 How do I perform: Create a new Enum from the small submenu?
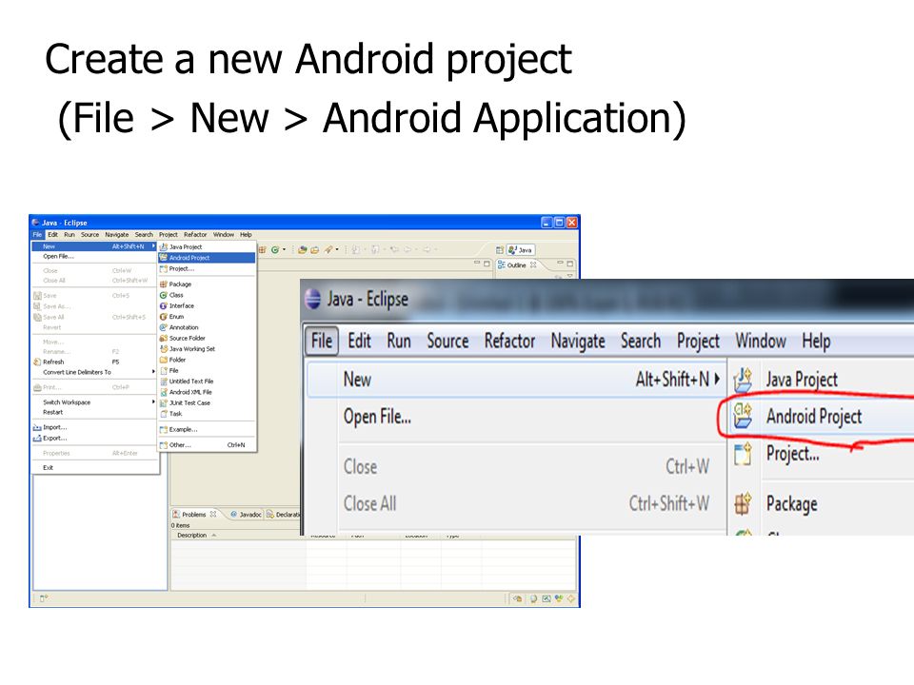(x=207, y=317)
